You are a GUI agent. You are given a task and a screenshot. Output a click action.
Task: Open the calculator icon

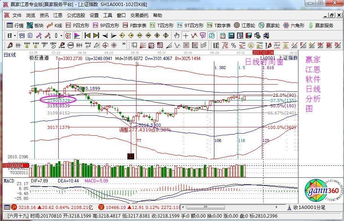(231, 36)
